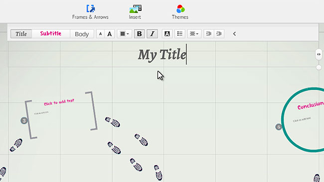Collapse the text formatting toolbar
This screenshot has width=324, height=182.
tap(234, 34)
